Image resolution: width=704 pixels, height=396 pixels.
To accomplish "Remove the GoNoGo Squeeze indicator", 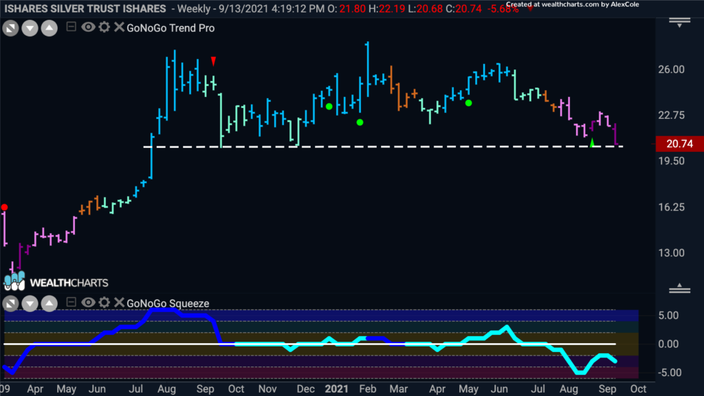I will [118, 302].
